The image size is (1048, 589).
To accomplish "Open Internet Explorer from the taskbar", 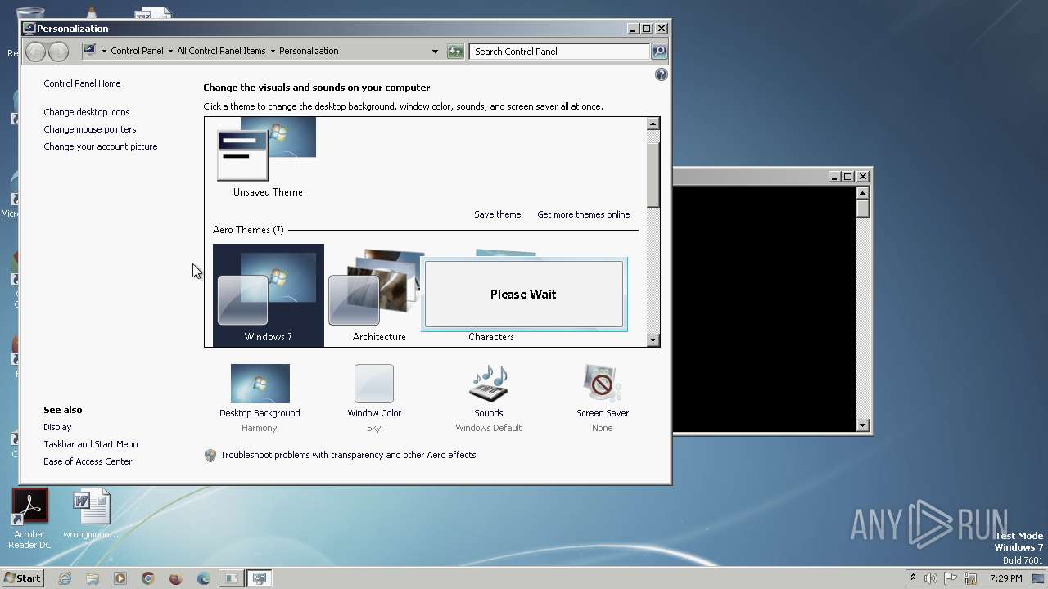I will pos(65,578).
